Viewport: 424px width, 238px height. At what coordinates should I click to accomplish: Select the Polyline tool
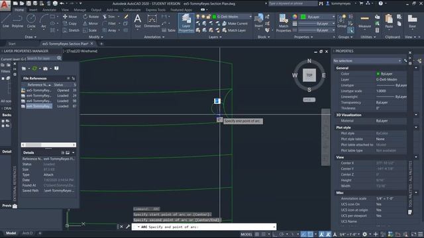point(17,21)
